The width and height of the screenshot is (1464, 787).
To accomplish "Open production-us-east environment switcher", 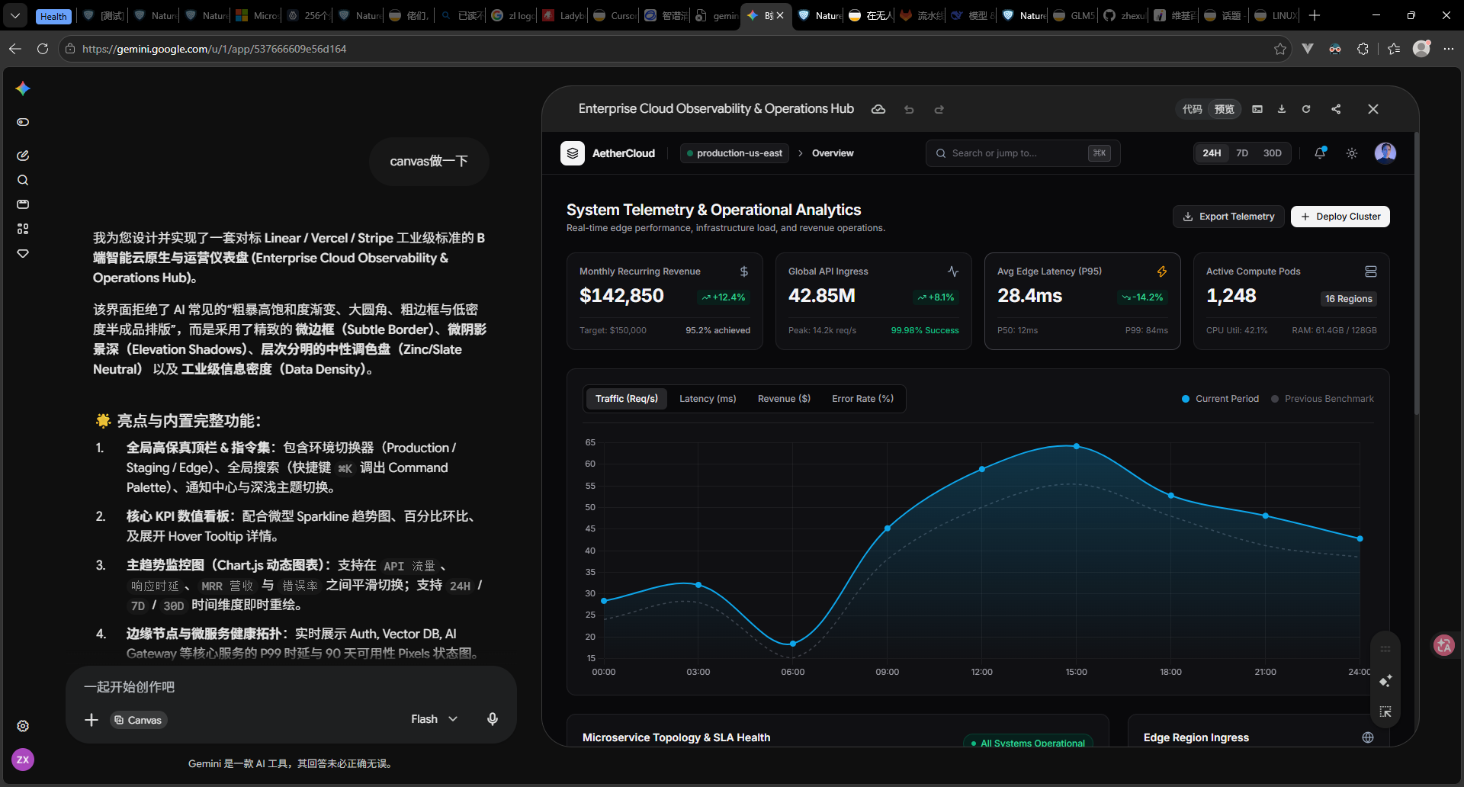I will (734, 153).
